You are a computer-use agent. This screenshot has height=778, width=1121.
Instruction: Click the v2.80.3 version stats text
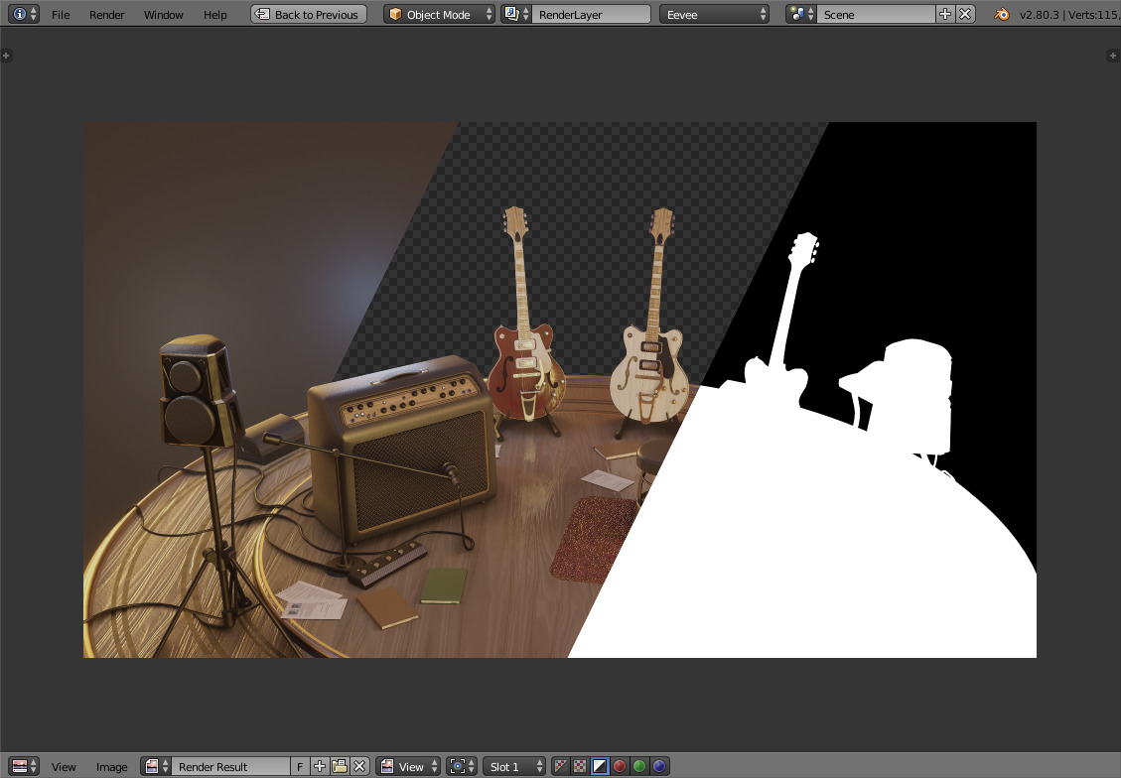click(1069, 14)
